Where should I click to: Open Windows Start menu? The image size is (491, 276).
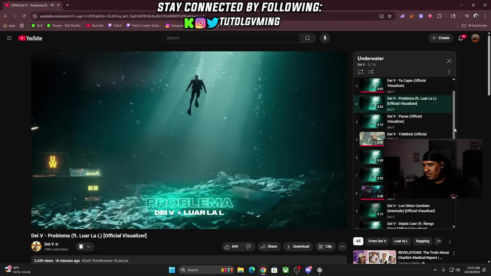tap(172, 270)
